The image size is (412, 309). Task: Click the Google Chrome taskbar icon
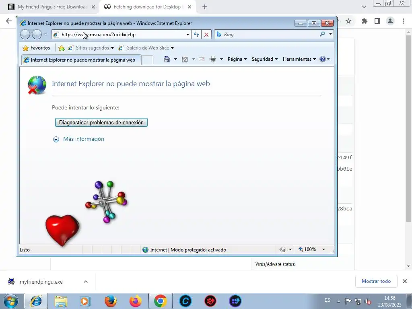coord(160,301)
